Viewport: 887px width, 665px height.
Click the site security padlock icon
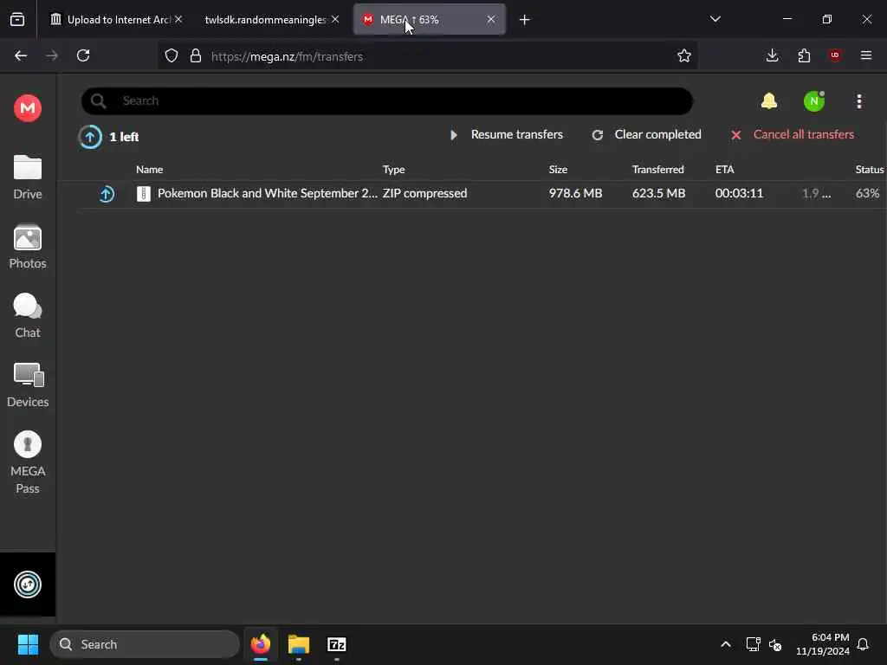tap(196, 55)
